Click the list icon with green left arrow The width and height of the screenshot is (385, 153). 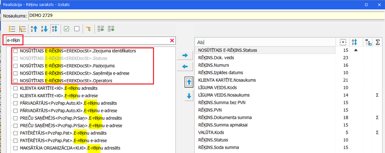pos(101,29)
